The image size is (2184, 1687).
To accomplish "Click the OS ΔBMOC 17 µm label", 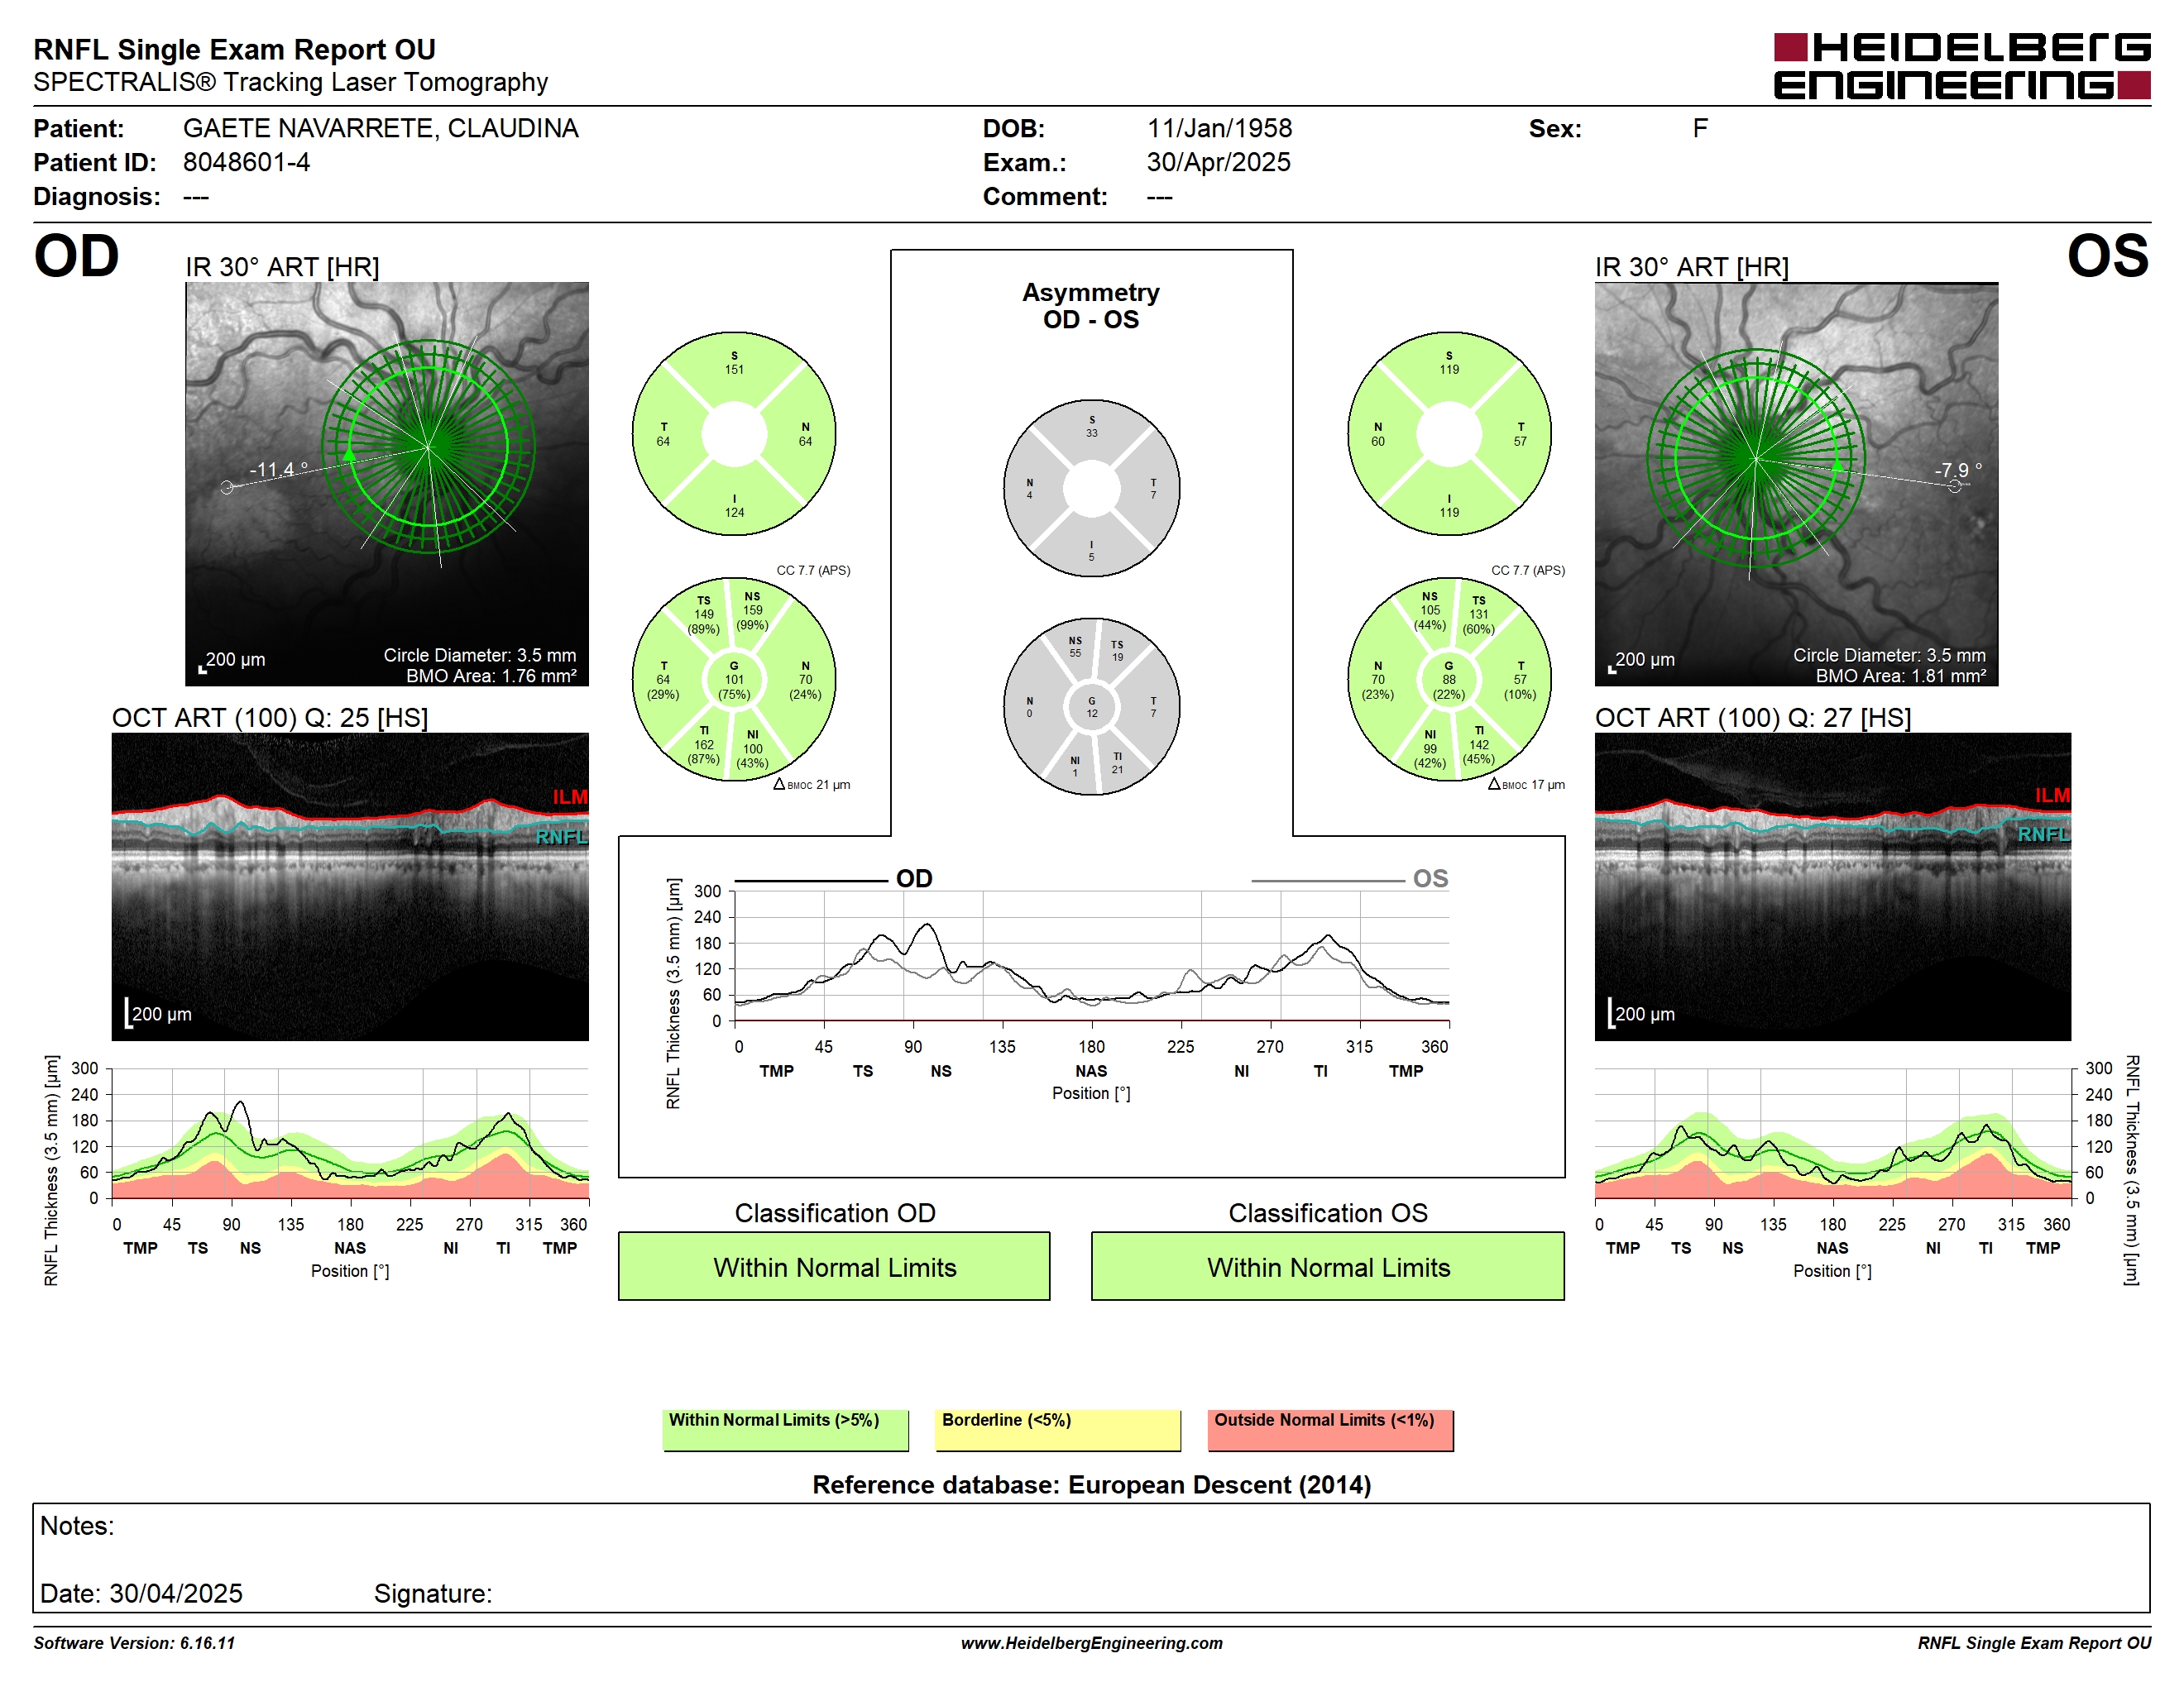I will (1526, 785).
